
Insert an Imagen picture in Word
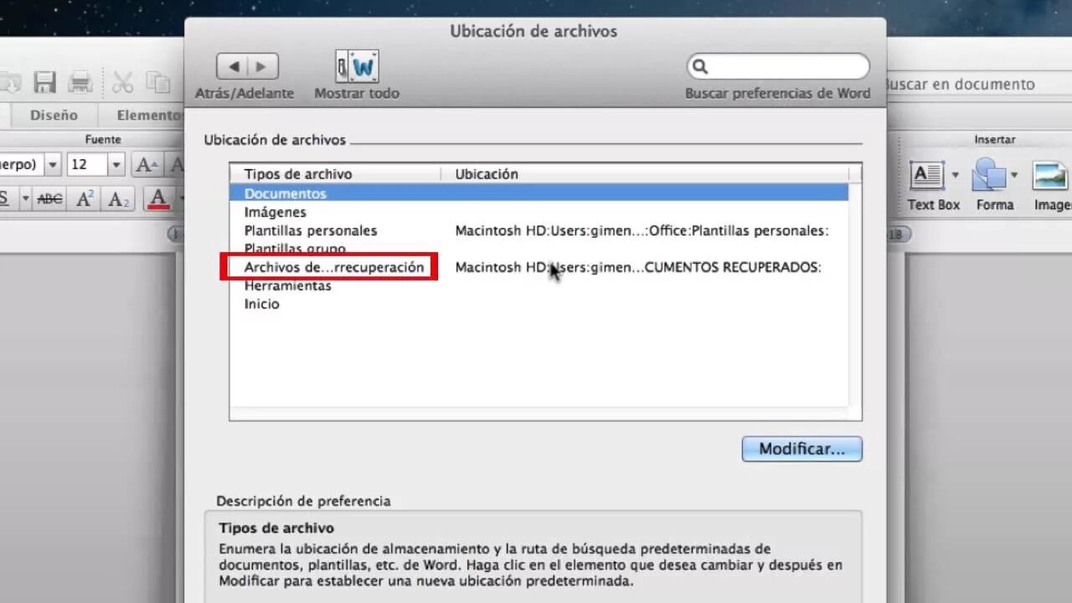pyautogui.click(x=1052, y=186)
